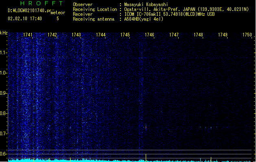
Task: Click the 1742 time axis label
Action: [x=52, y=35]
